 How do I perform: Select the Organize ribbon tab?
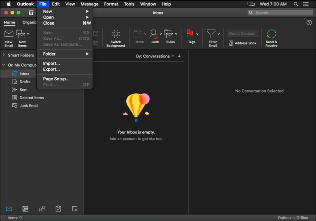30,22
